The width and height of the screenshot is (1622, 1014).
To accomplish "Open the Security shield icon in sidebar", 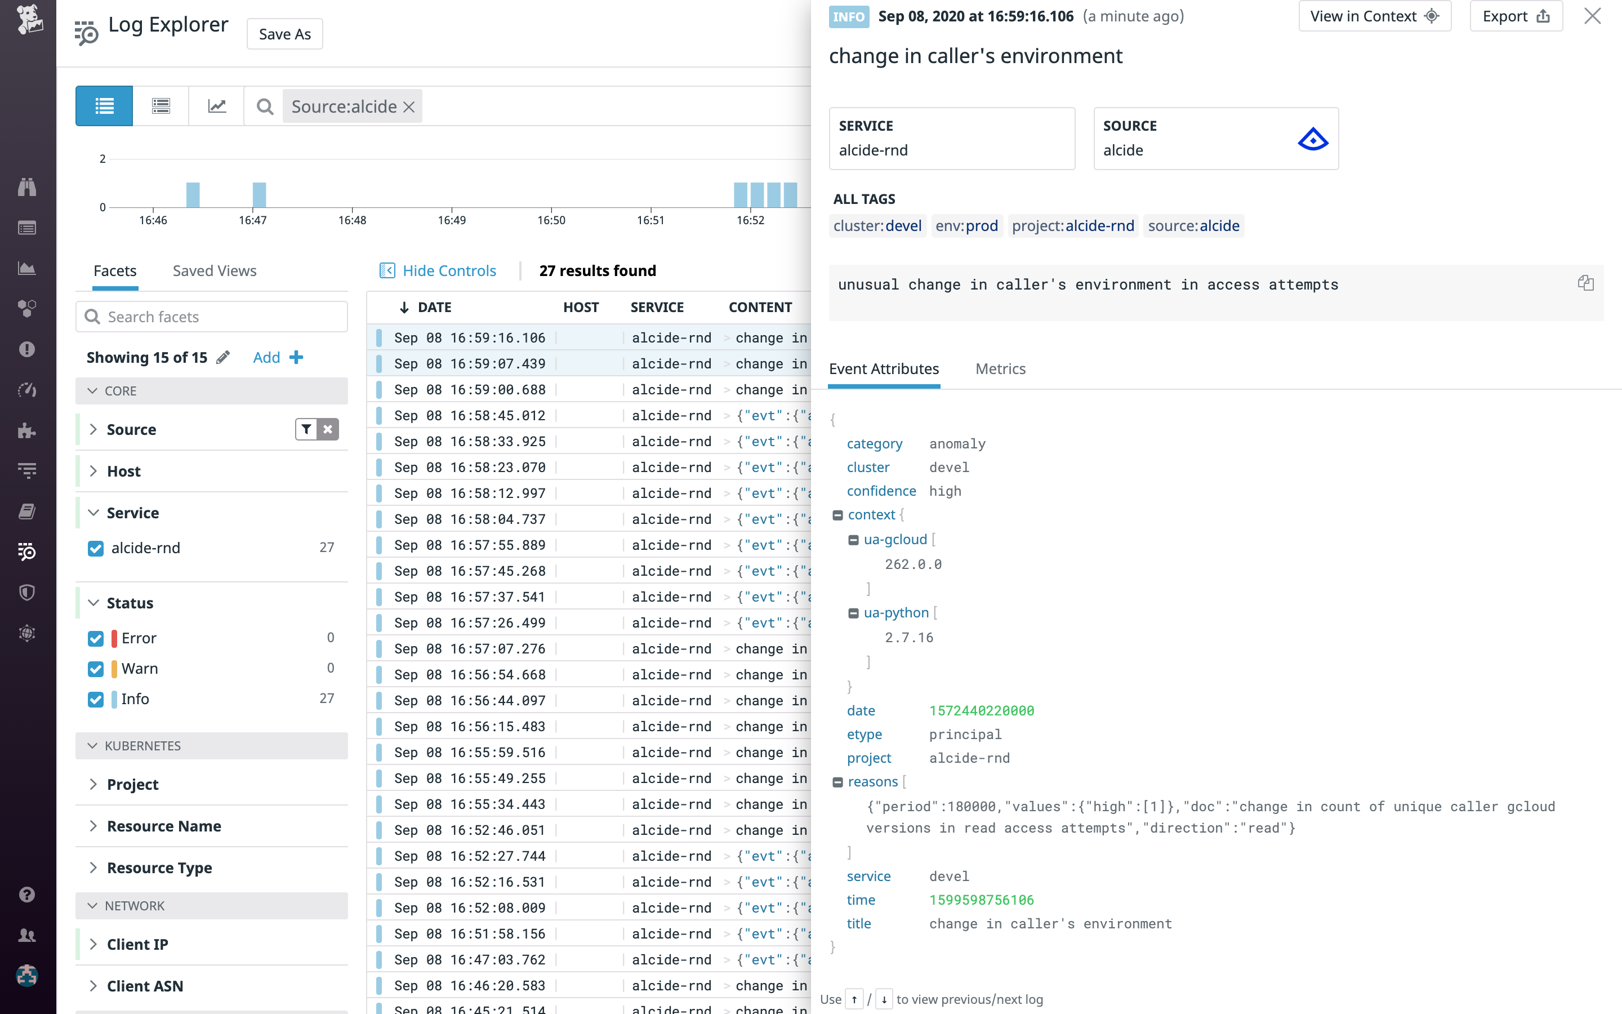I will pyautogui.click(x=27, y=592).
